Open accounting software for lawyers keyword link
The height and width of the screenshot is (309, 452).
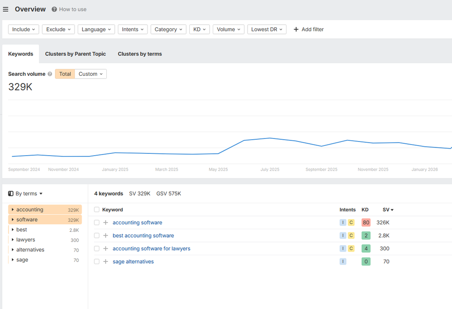tap(152, 249)
